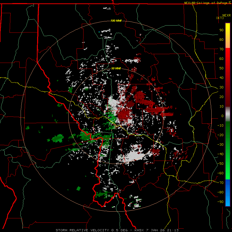Image resolution: width=232 pixels, height=232 pixels.
Task: Click the -90 knot scale label
Action: click(220, 202)
